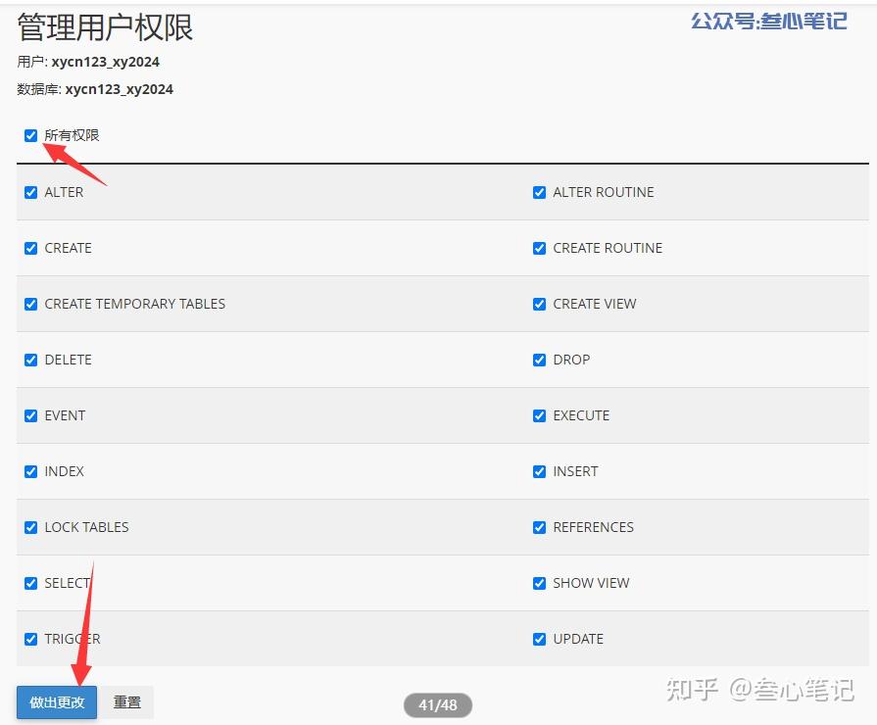Toggle the EVENT checkbox
Image resolution: width=877 pixels, height=725 pixels.
(x=30, y=415)
